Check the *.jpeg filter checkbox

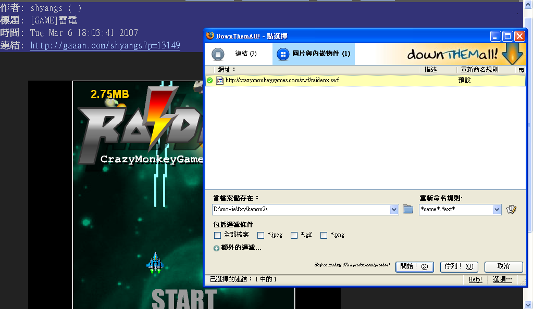pos(261,235)
